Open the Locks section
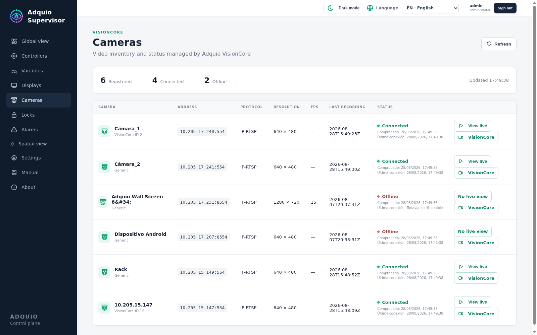The width and height of the screenshot is (537, 335). point(39,115)
